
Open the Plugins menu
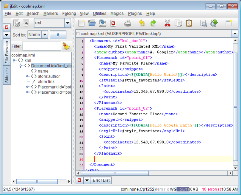click(x=135, y=14)
